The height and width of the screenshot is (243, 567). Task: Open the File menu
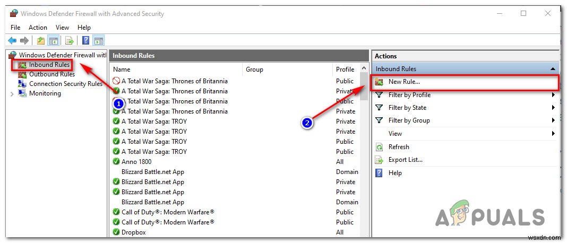15,28
